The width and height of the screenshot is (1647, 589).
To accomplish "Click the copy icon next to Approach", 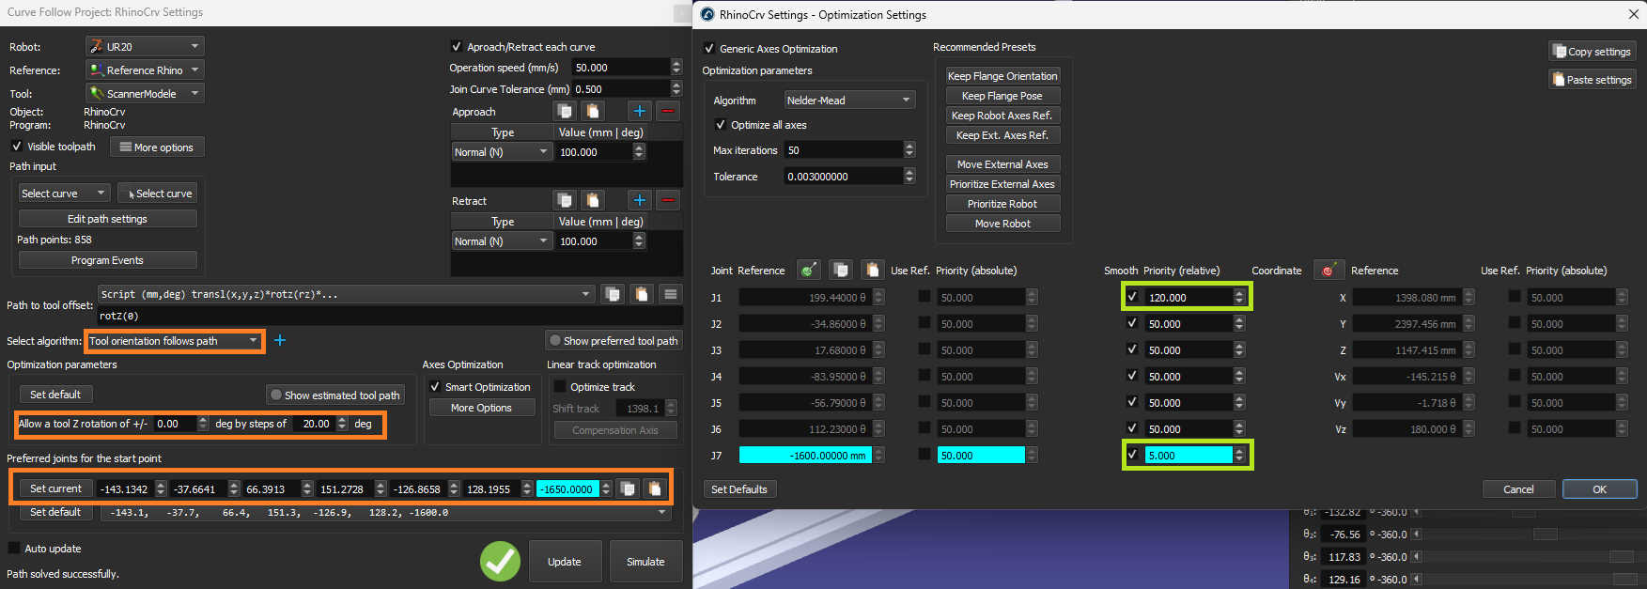I will (565, 111).
